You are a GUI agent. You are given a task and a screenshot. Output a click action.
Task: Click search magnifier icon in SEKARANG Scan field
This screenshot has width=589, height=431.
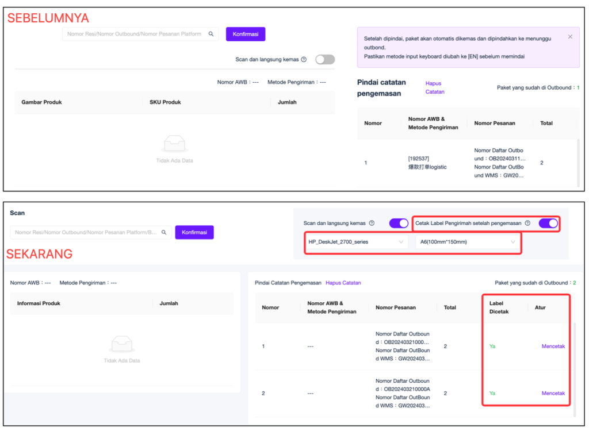pyautogui.click(x=164, y=232)
